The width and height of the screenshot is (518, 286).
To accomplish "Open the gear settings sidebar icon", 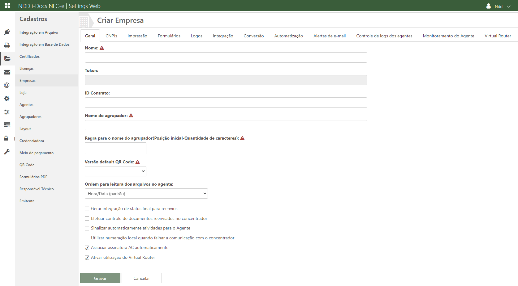I will tap(7, 99).
